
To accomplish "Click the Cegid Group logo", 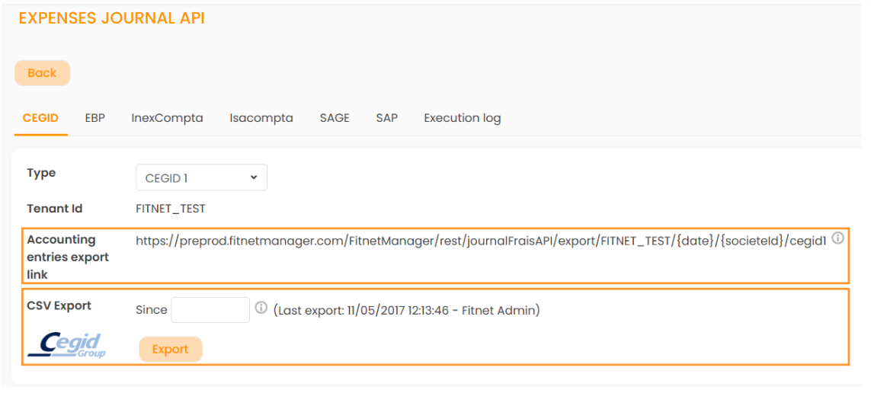I will pyautogui.click(x=67, y=344).
